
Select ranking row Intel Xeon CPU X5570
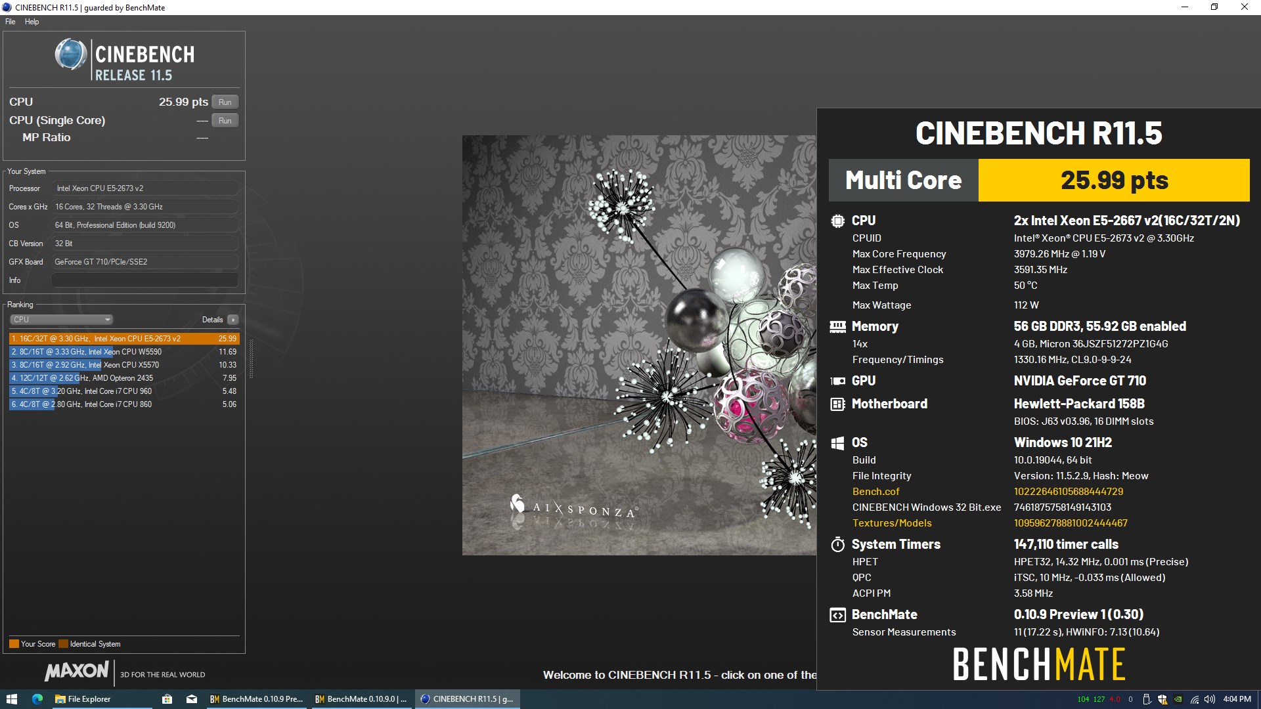coord(124,365)
